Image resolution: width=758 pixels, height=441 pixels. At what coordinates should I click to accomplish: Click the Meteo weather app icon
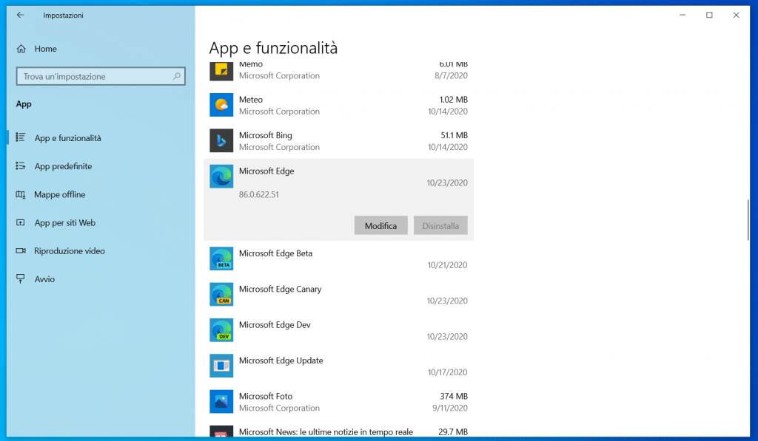tap(221, 105)
